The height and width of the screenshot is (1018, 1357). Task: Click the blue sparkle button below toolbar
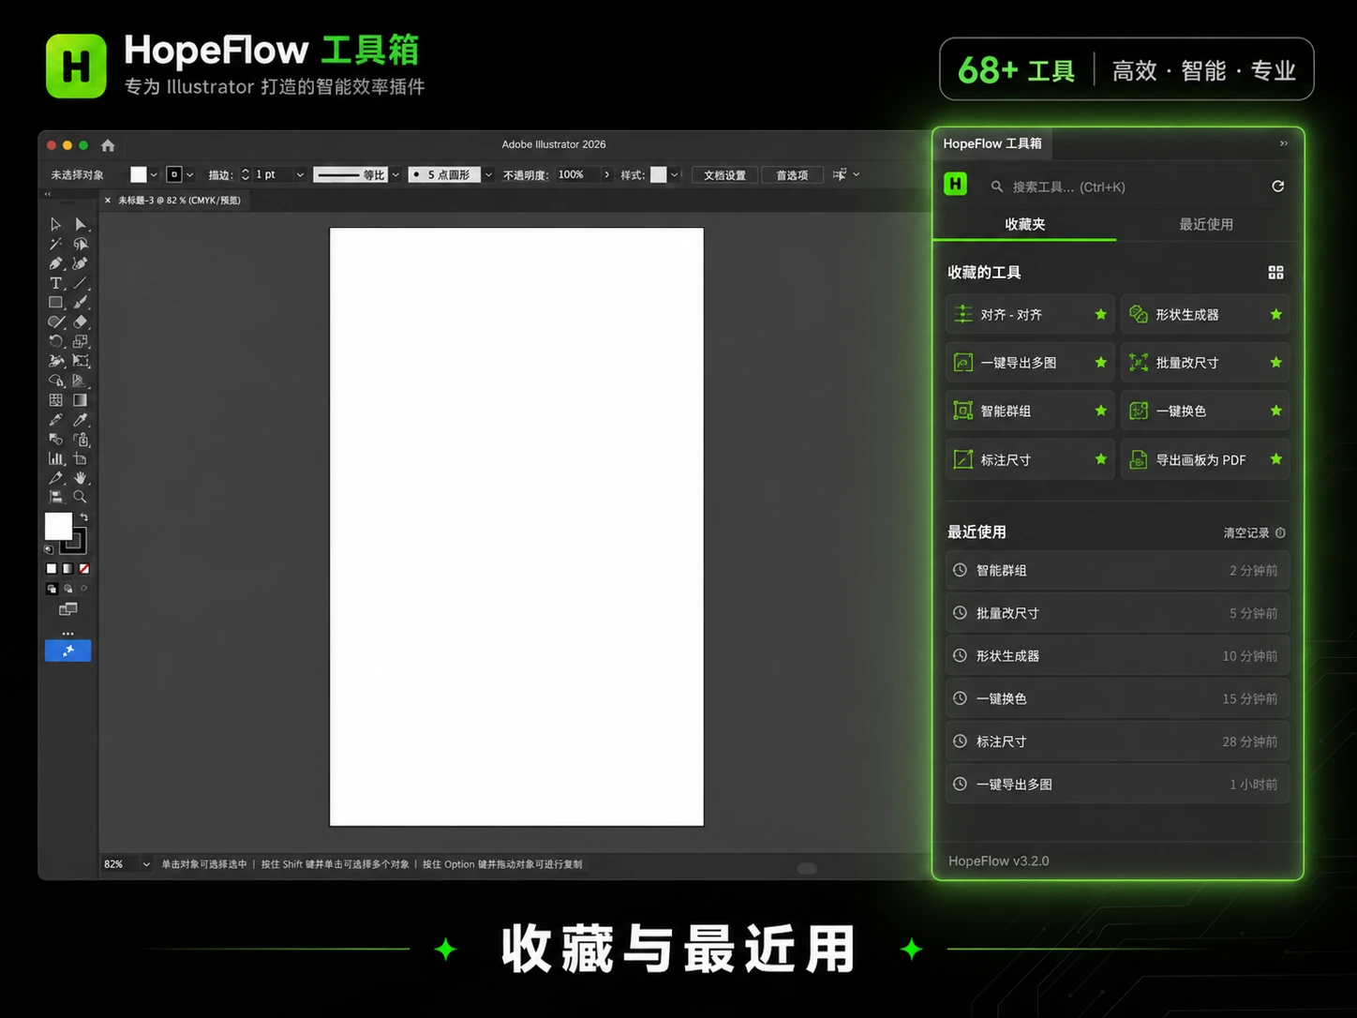(x=67, y=651)
